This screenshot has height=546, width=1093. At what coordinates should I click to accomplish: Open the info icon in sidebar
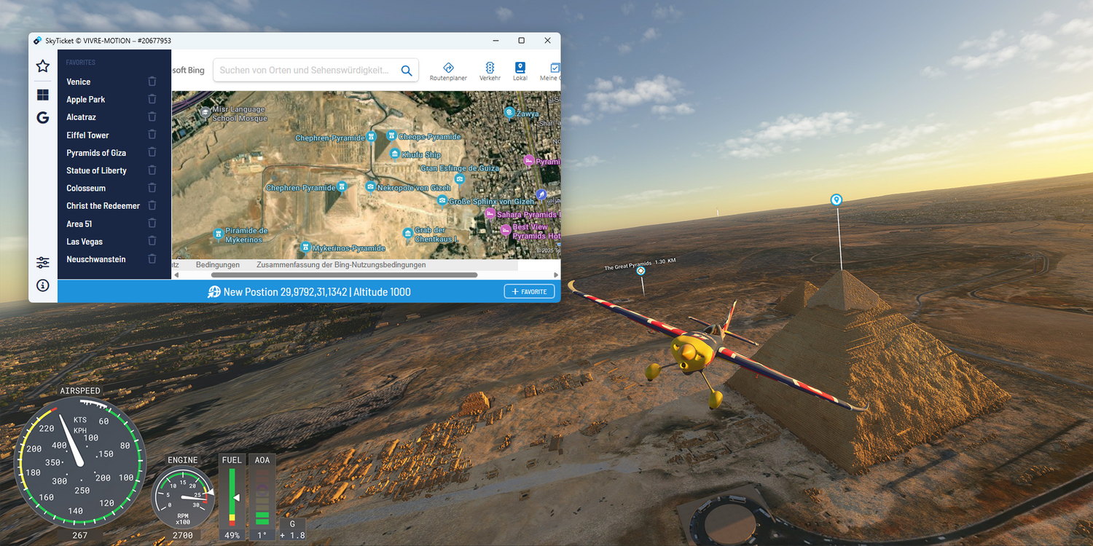click(x=43, y=285)
